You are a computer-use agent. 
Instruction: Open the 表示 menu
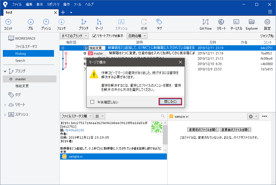tap(40, 4)
